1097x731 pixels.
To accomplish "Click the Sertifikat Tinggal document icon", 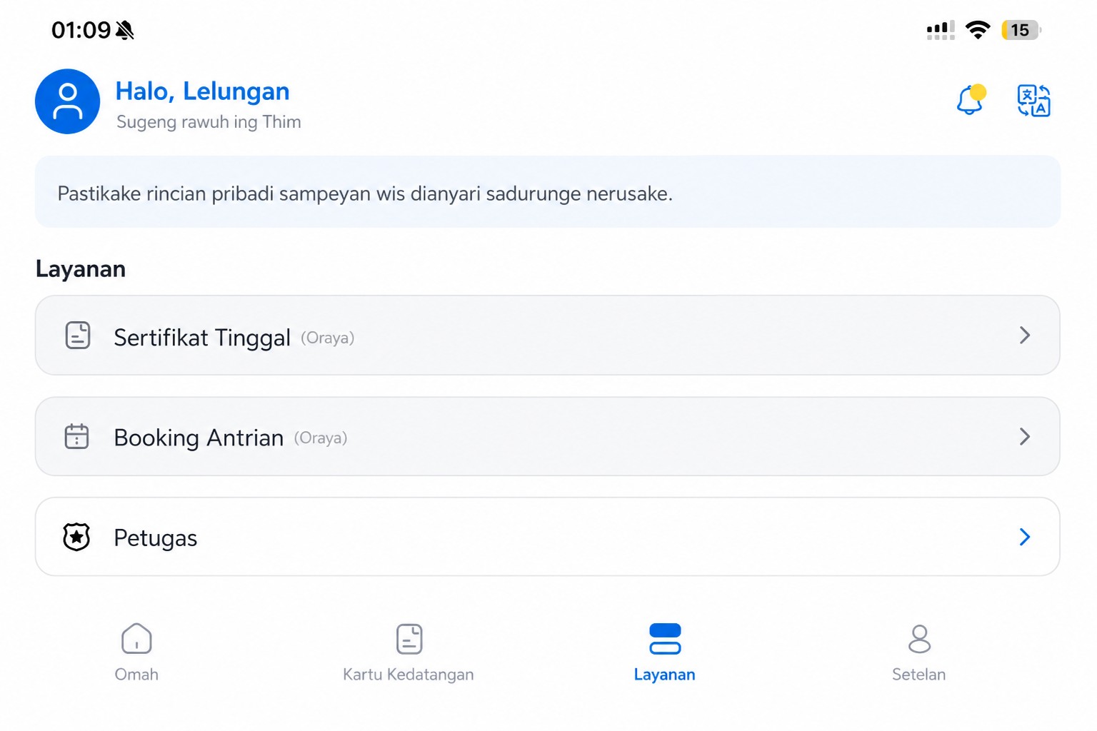I will 78,336.
